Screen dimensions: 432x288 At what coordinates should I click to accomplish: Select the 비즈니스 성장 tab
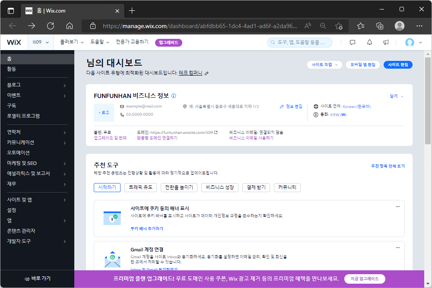pyautogui.click(x=220, y=187)
